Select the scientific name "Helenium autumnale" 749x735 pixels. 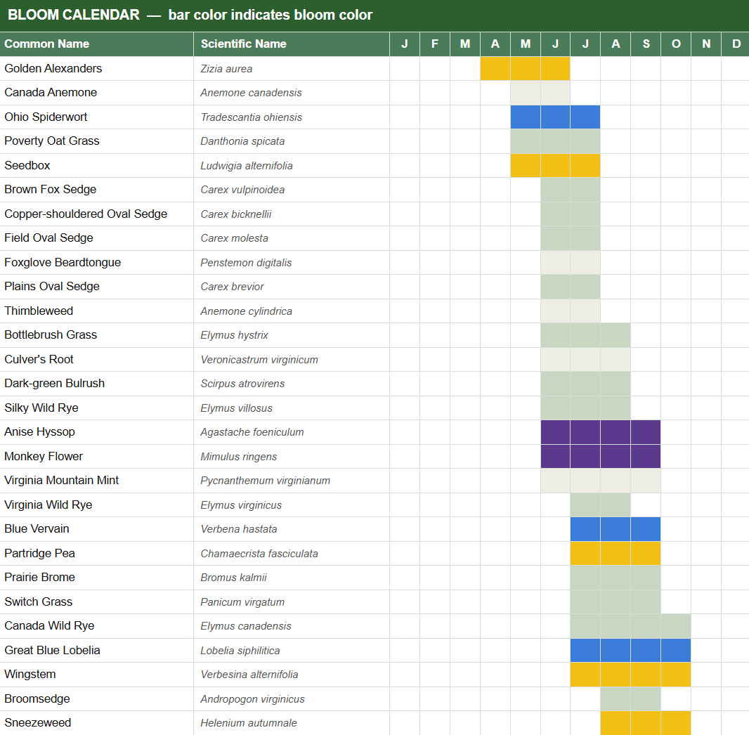click(x=249, y=723)
